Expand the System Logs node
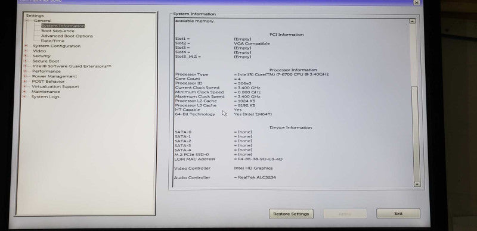This screenshot has height=231, width=477. pos(24,96)
